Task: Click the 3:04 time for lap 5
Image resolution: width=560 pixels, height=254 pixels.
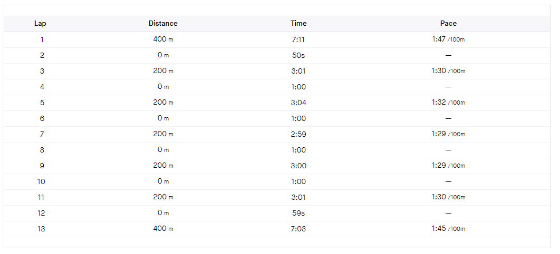Action: [298, 103]
